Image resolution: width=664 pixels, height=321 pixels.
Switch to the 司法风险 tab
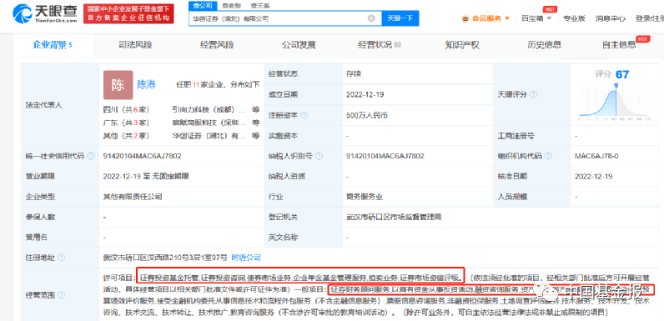coord(134,45)
